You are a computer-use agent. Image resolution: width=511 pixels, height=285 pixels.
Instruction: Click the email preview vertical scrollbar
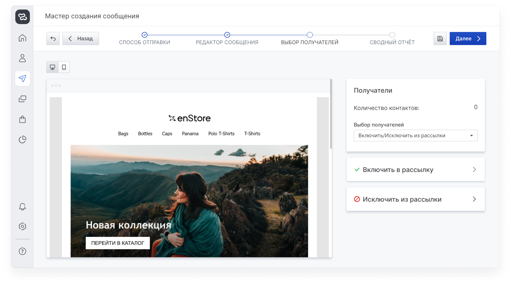point(331,114)
